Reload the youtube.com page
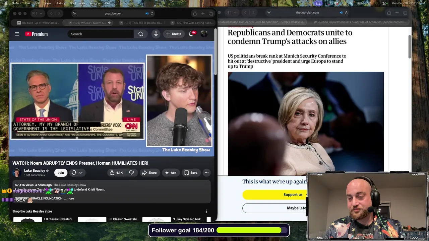Viewport: 429px width, 241px height. (152, 13)
